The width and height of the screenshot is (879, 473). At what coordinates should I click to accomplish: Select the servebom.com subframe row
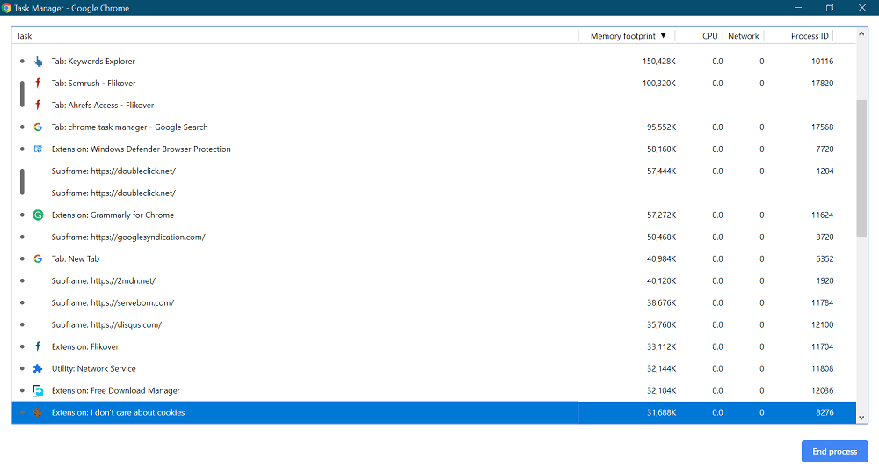tap(434, 302)
